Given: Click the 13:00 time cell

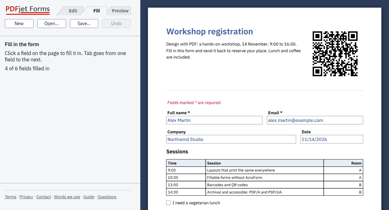Looking at the screenshot, I should click(186, 185).
